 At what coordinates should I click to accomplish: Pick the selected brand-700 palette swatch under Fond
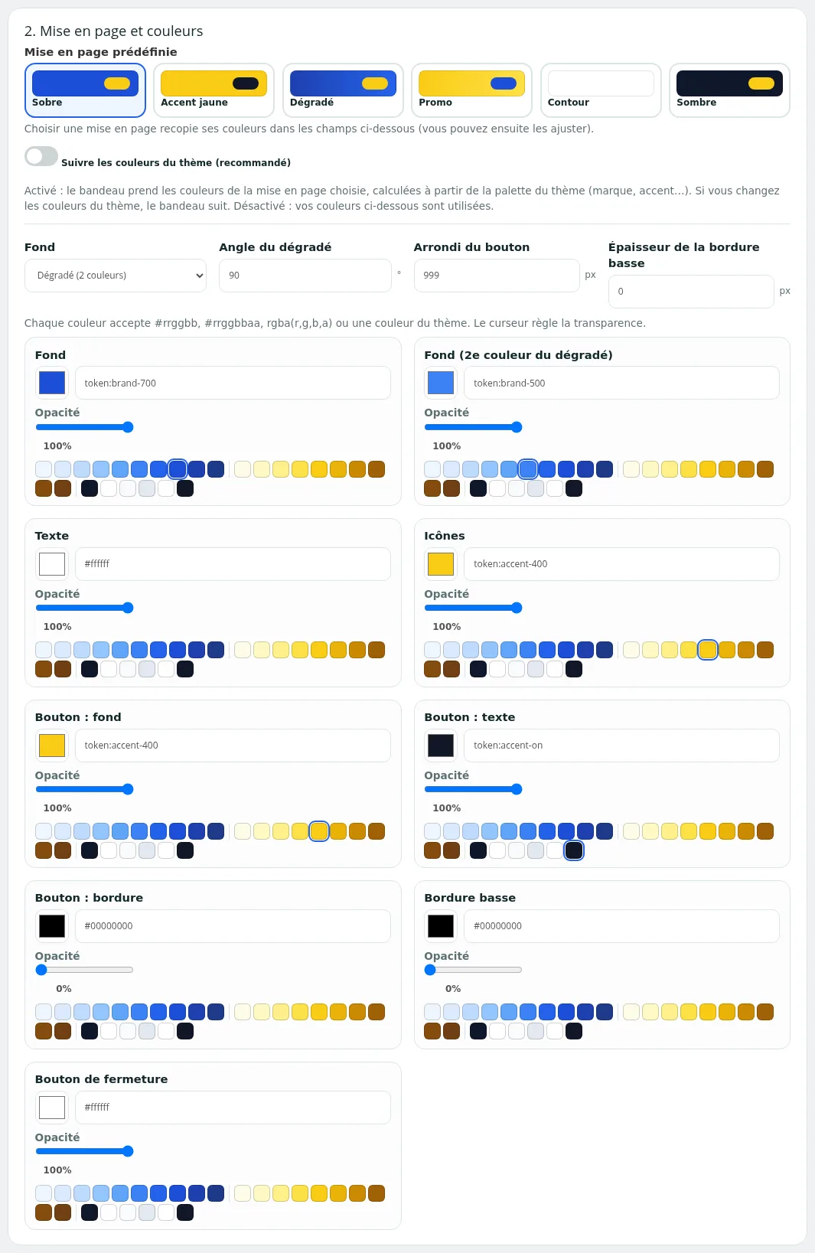tap(178, 469)
